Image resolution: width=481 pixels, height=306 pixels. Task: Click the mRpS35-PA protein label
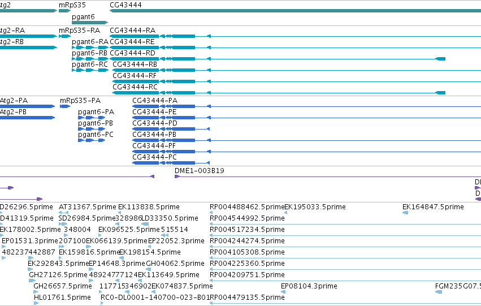point(80,101)
